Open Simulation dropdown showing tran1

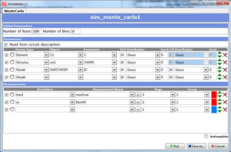pos(72,95)
